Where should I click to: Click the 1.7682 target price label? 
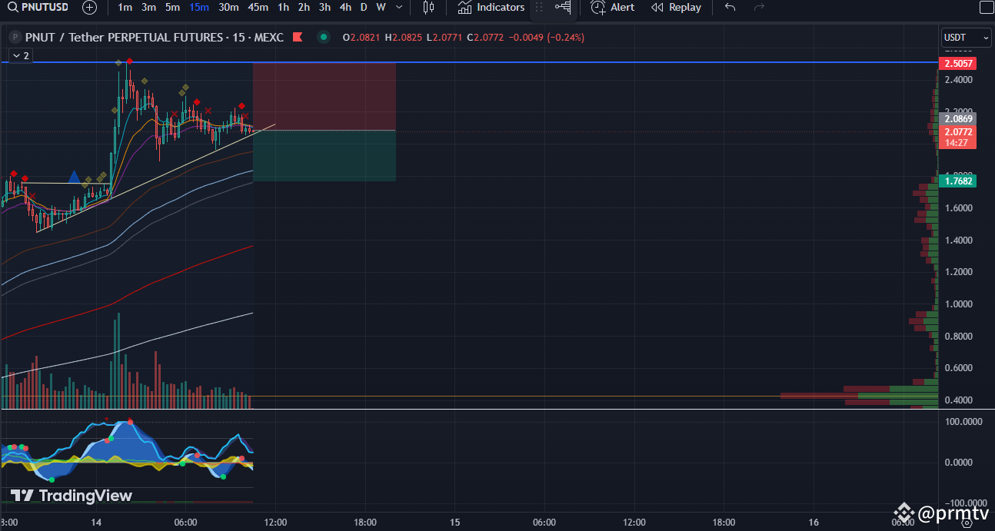[x=958, y=181]
